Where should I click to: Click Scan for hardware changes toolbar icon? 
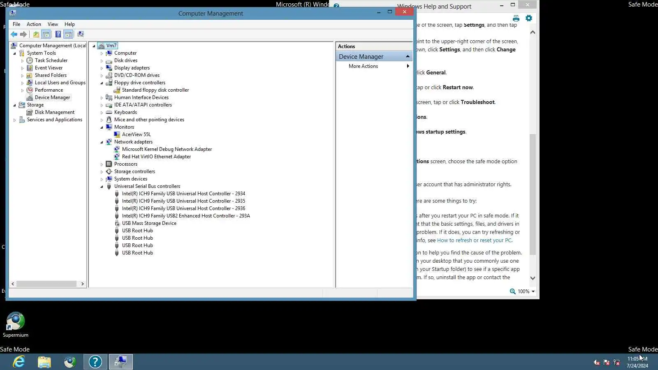click(x=81, y=34)
